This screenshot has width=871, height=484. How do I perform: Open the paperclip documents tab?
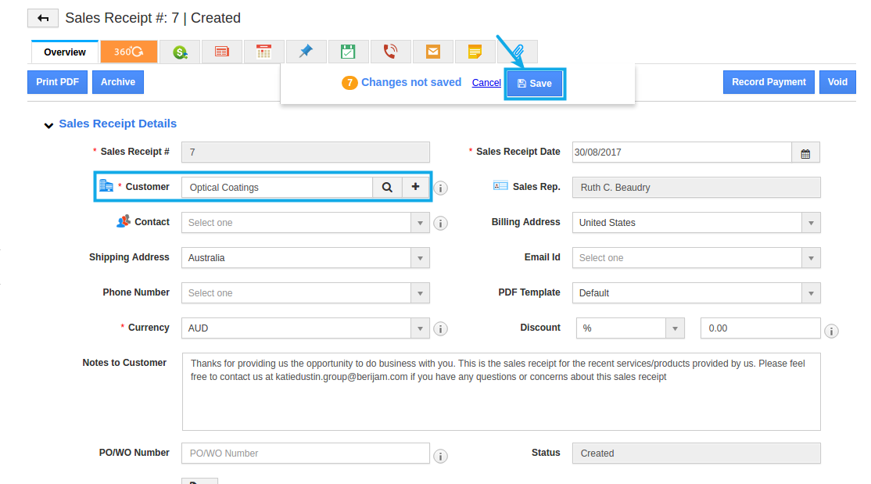[518, 52]
